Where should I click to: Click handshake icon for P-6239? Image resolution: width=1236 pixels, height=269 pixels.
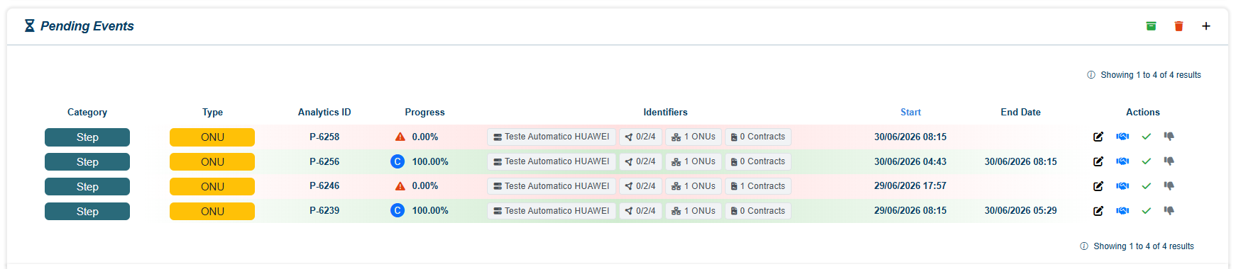(x=1122, y=211)
